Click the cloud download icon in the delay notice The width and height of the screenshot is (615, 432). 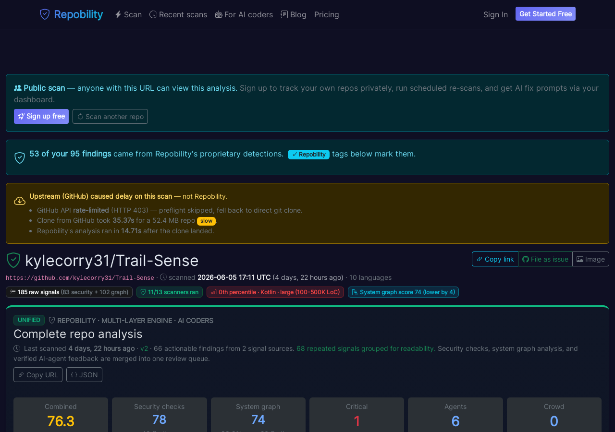click(20, 201)
